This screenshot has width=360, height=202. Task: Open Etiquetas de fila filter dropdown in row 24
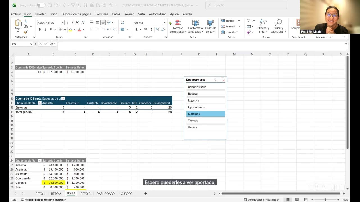pos(40,160)
